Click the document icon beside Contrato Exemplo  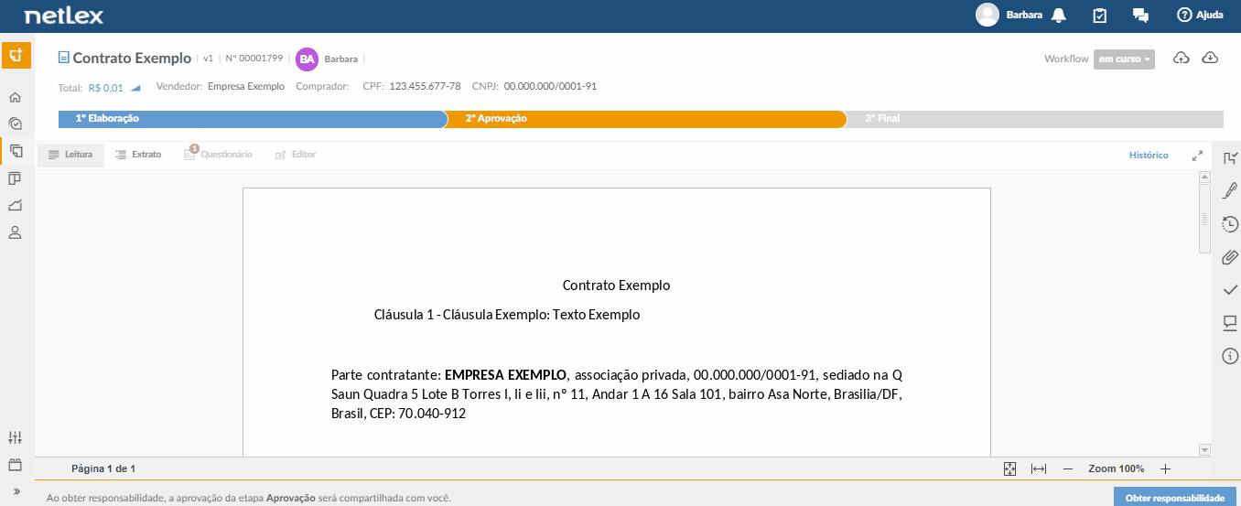click(63, 58)
